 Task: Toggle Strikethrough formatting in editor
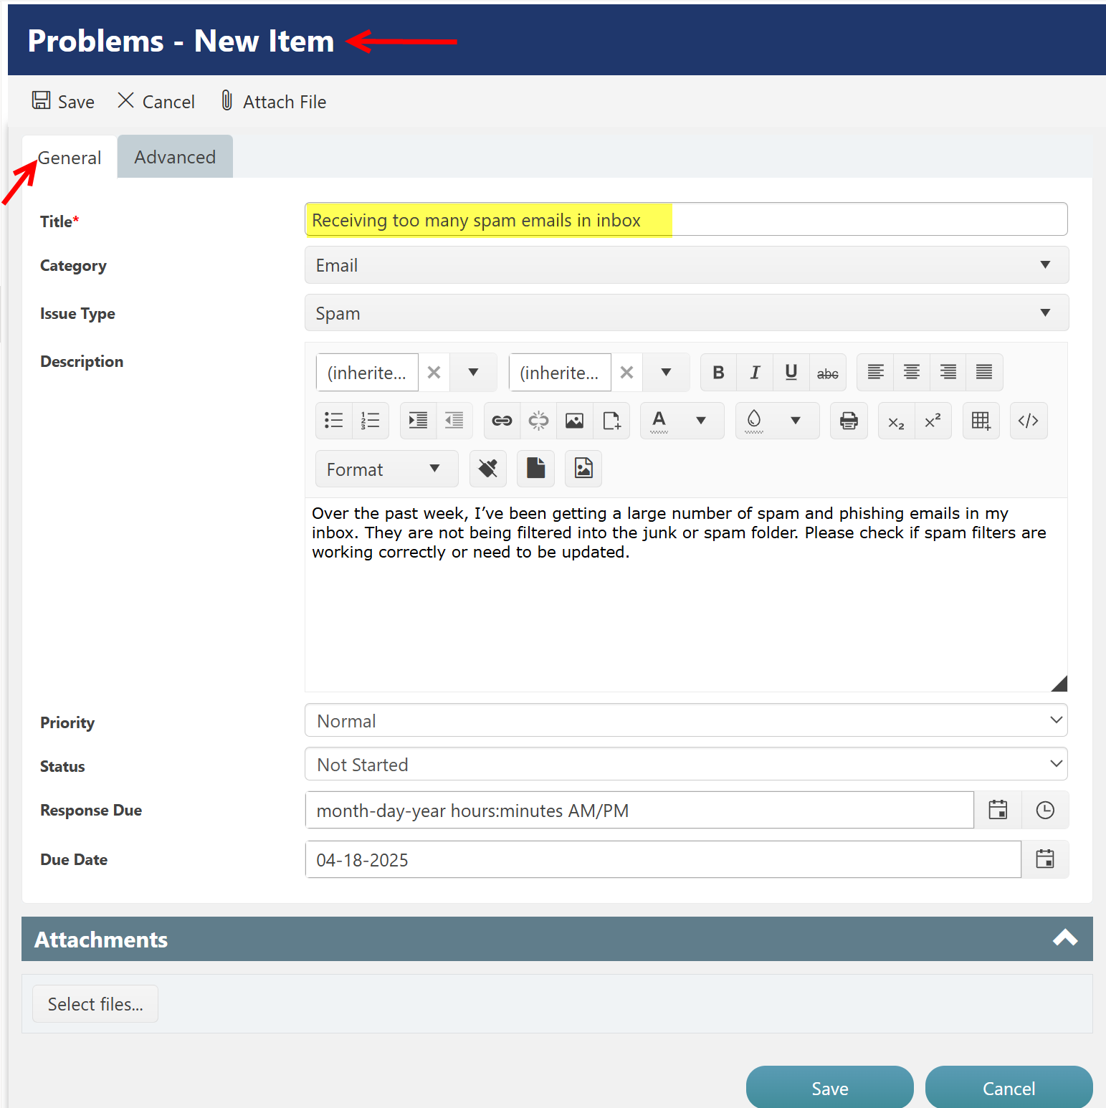[x=827, y=373]
